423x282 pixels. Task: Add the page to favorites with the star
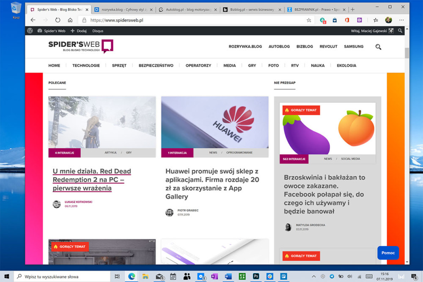[x=309, y=20]
